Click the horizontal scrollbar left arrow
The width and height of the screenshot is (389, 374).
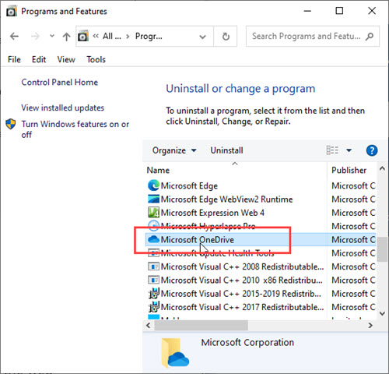(149, 325)
